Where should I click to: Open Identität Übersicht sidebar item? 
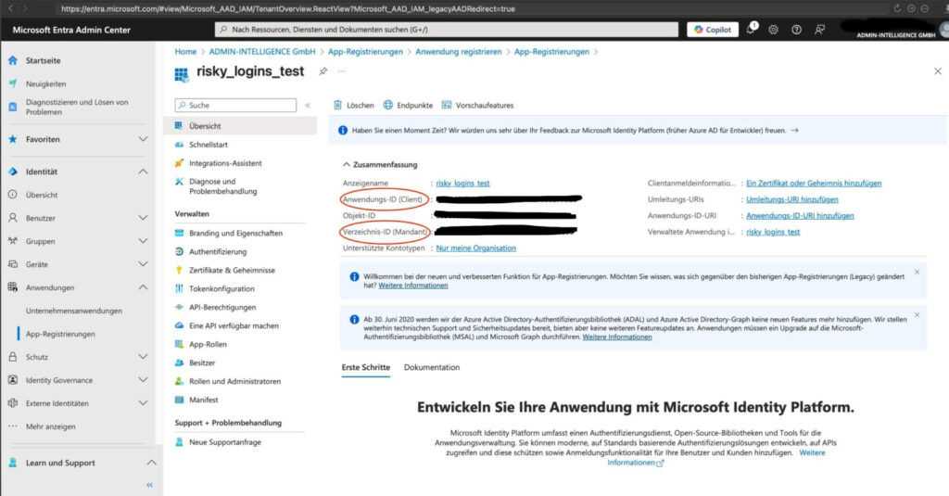tap(42, 195)
